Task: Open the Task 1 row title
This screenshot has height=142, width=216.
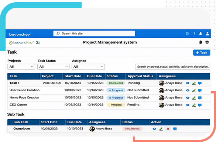Action: [14, 83]
